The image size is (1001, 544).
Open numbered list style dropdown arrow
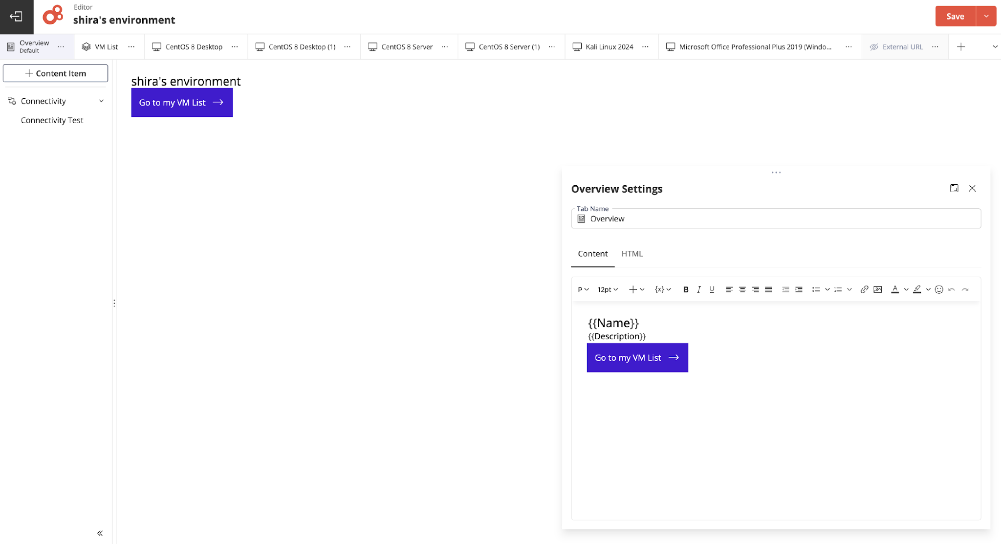[849, 289]
